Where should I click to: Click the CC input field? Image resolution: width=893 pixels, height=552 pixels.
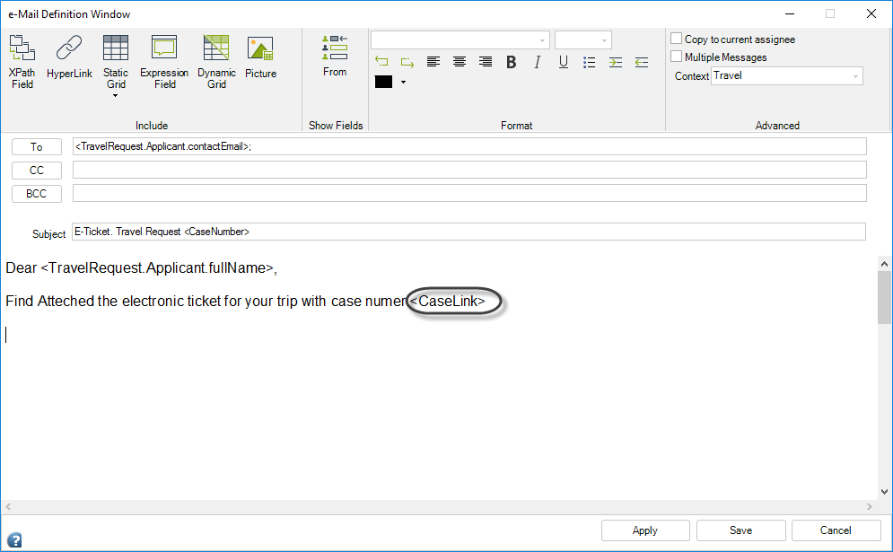469,170
